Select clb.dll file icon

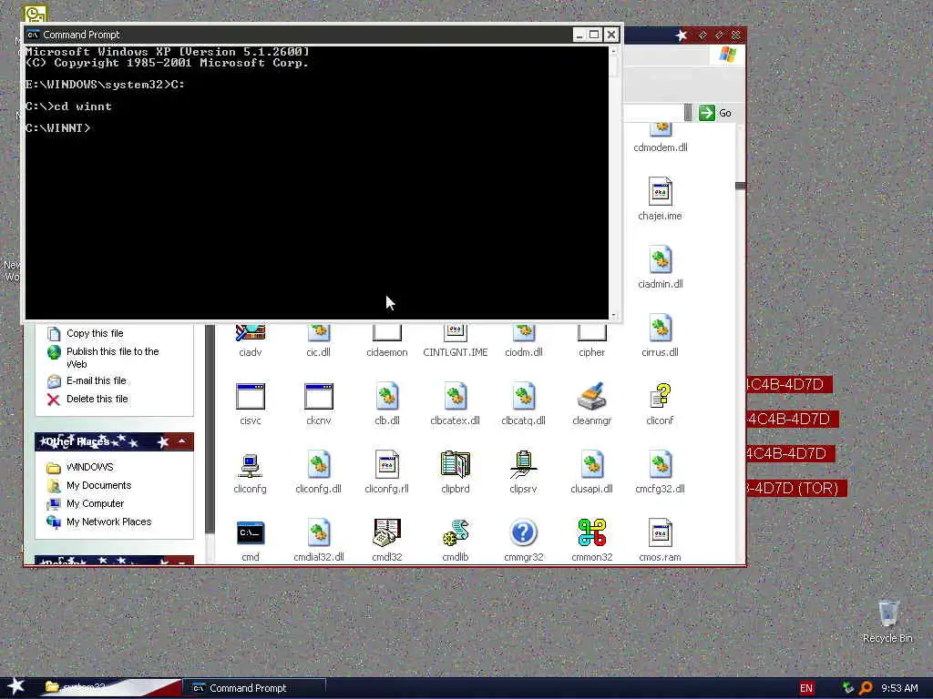coord(386,397)
